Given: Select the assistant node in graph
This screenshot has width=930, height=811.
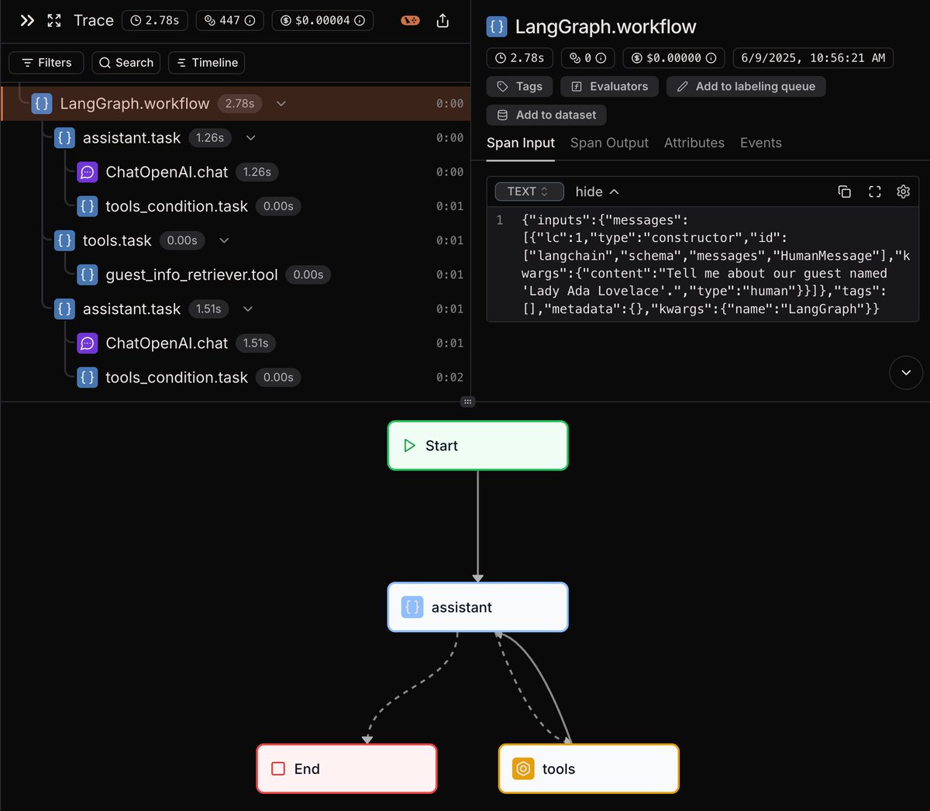Looking at the screenshot, I should tap(478, 607).
